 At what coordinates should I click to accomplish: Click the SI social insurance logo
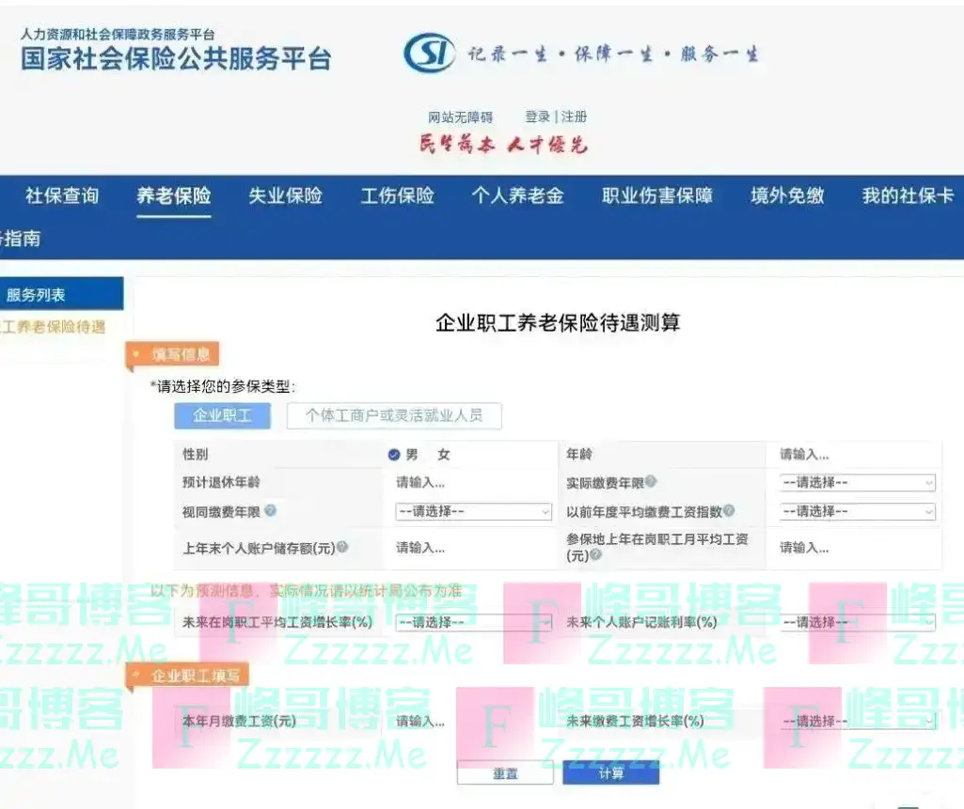[429, 53]
